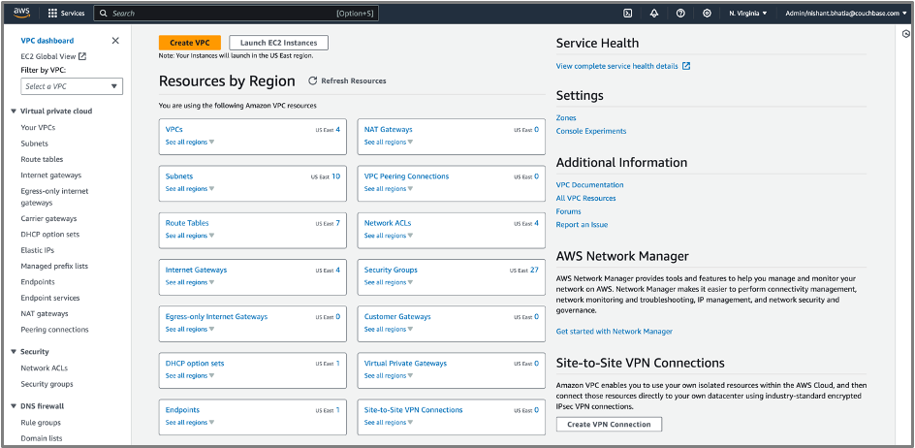Click the DHCP option sets card link
Image resolution: width=915 pixels, height=448 pixels.
coord(194,364)
